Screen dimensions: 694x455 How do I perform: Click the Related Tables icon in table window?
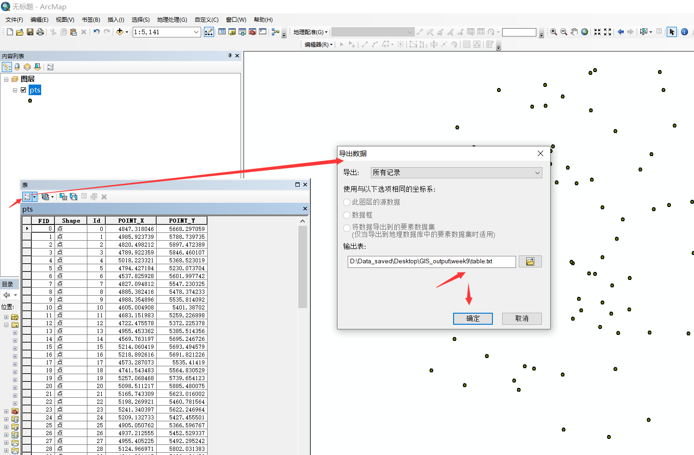coord(45,197)
